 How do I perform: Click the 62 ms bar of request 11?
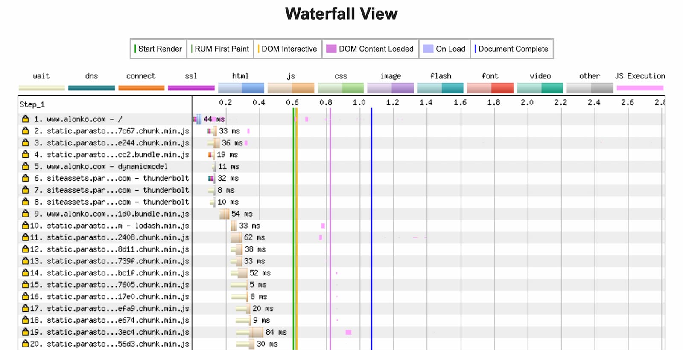236,237
